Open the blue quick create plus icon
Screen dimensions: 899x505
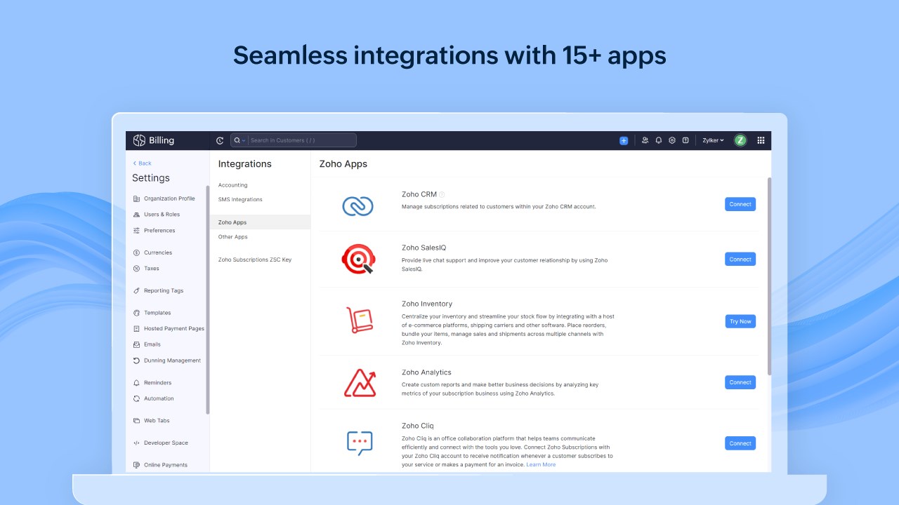point(624,140)
